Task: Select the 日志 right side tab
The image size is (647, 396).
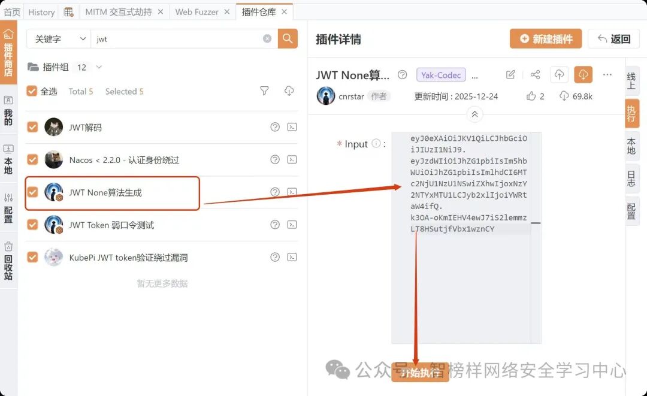Action: 631,178
